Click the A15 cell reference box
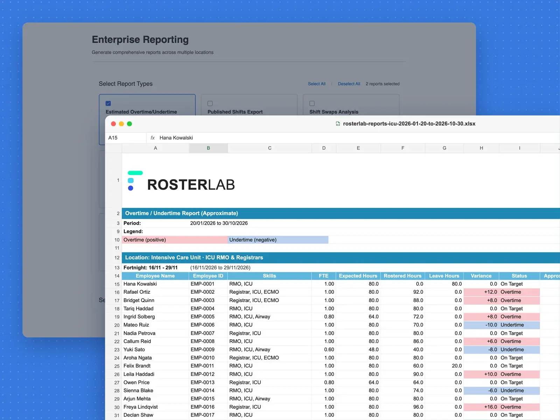 point(126,138)
